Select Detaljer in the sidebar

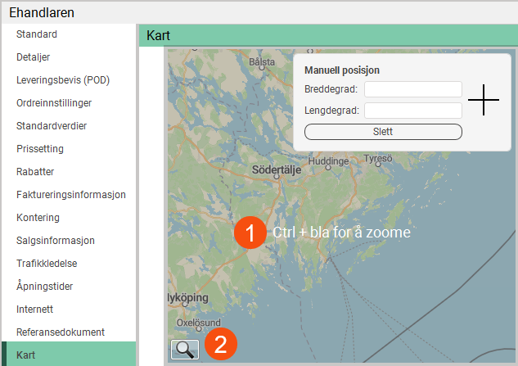pyautogui.click(x=34, y=57)
